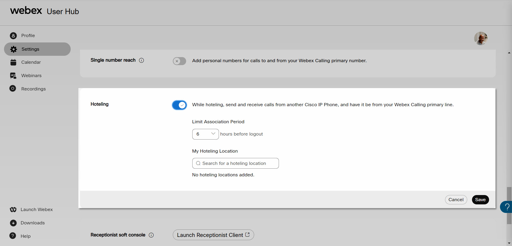
Task: Click the Webinars icon in sidebar
Action: pos(13,76)
